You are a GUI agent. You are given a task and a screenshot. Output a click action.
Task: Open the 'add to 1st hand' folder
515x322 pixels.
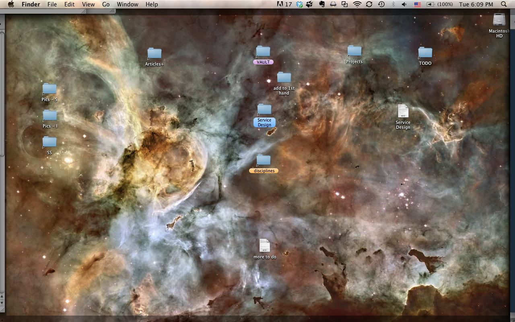click(284, 76)
